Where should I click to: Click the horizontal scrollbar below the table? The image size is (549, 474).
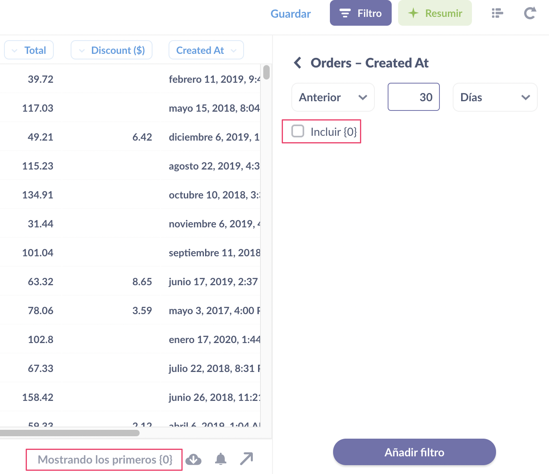pyautogui.click(x=70, y=433)
